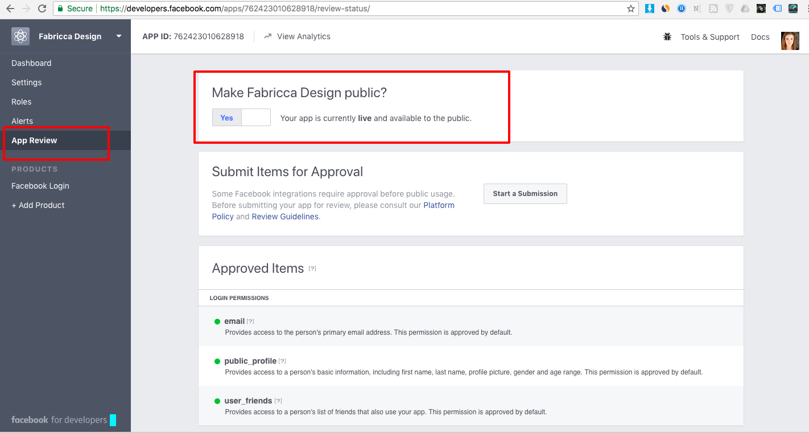
Task: Click the Fabricca Design atom app icon
Action: coord(20,36)
